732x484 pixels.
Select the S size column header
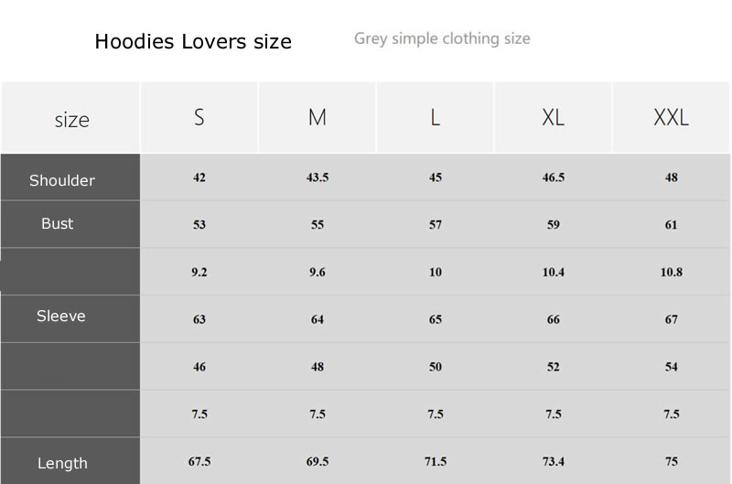coord(199,117)
